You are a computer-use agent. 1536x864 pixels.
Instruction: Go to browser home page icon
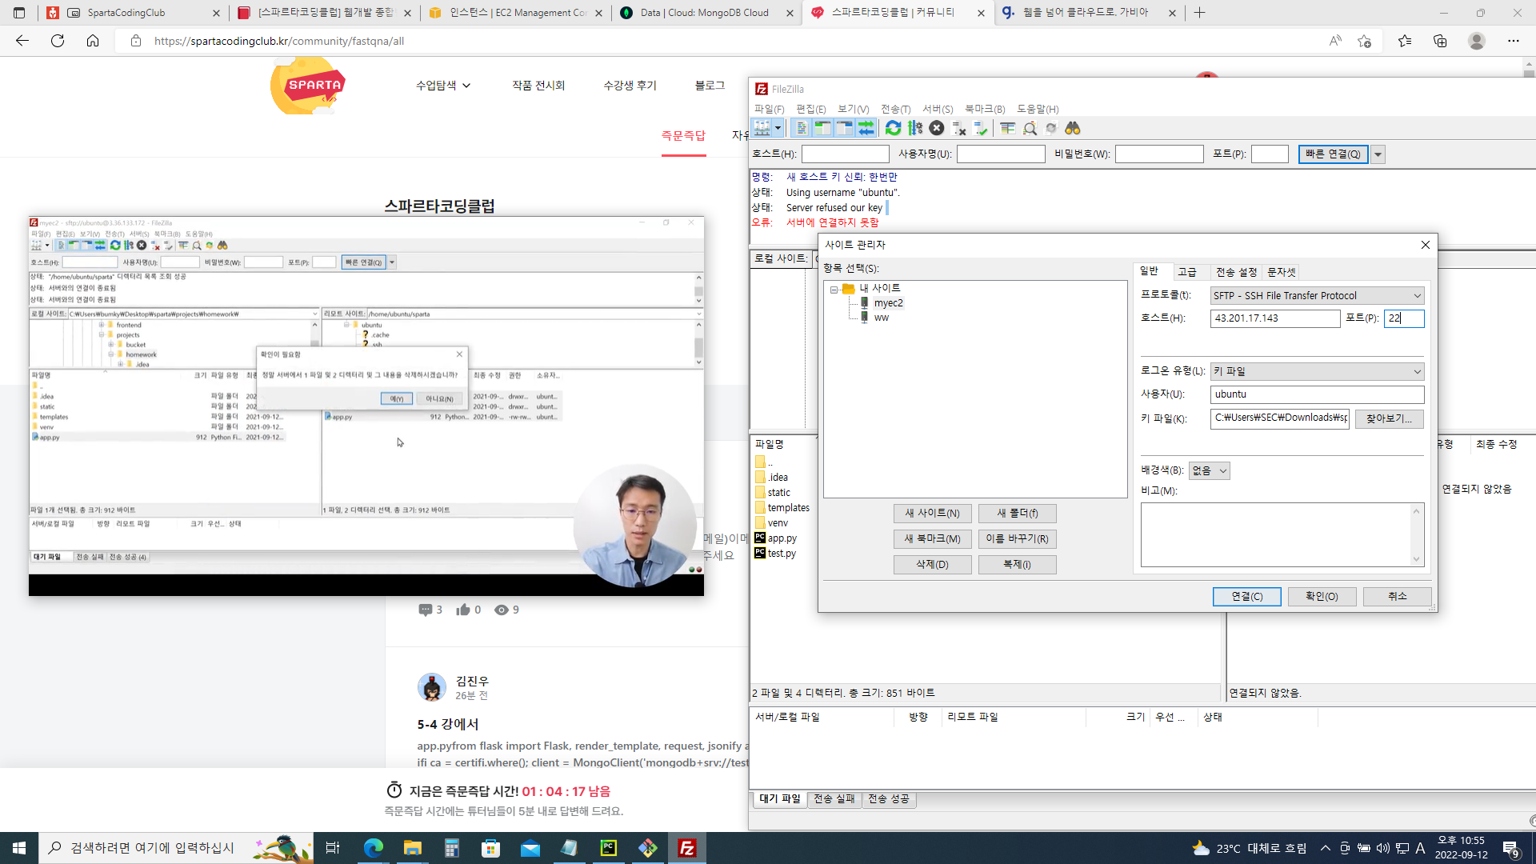[x=93, y=41]
